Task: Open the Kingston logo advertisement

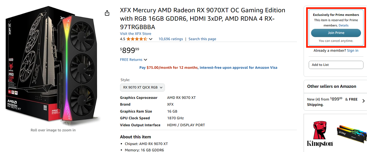Action: pyautogui.click(x=320, y=133)
